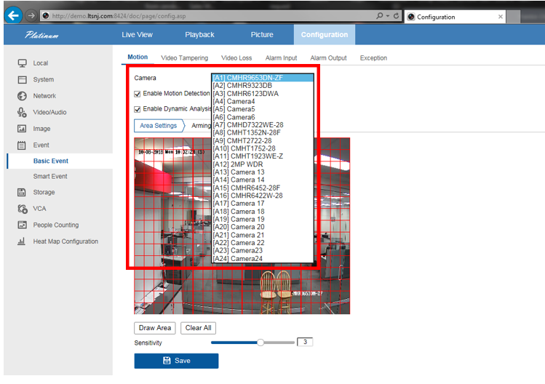Click the Network globe icon
Screen dimensions: 545x384
(22, 96)
